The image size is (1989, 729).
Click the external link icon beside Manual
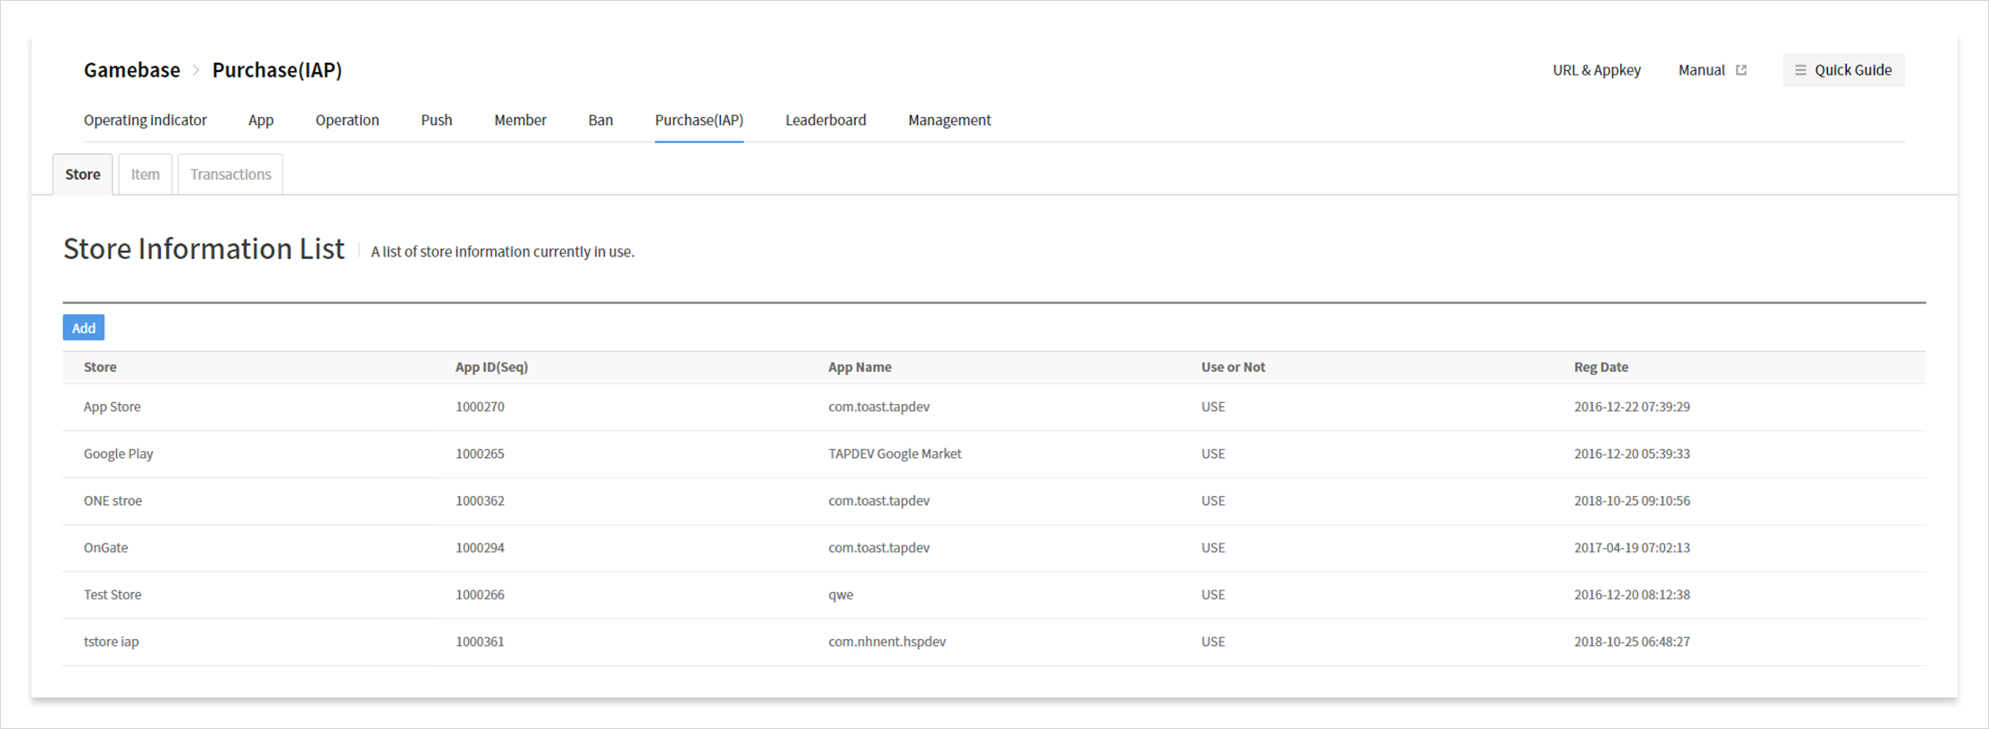1741,70
